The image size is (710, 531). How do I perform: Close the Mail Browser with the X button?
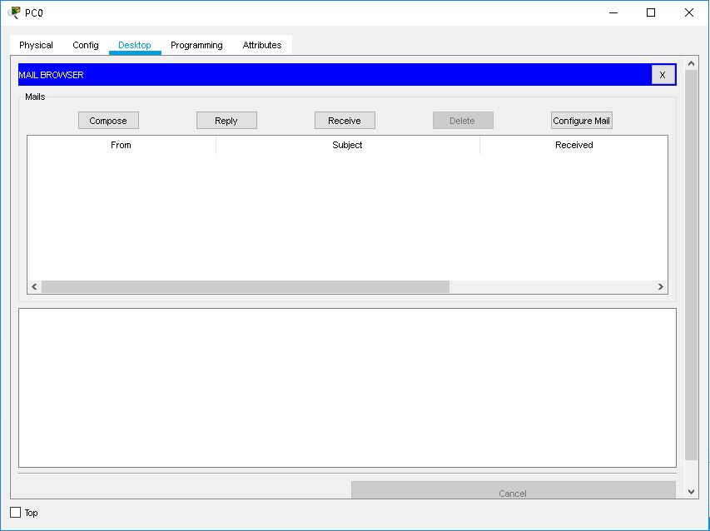[663, 75]
